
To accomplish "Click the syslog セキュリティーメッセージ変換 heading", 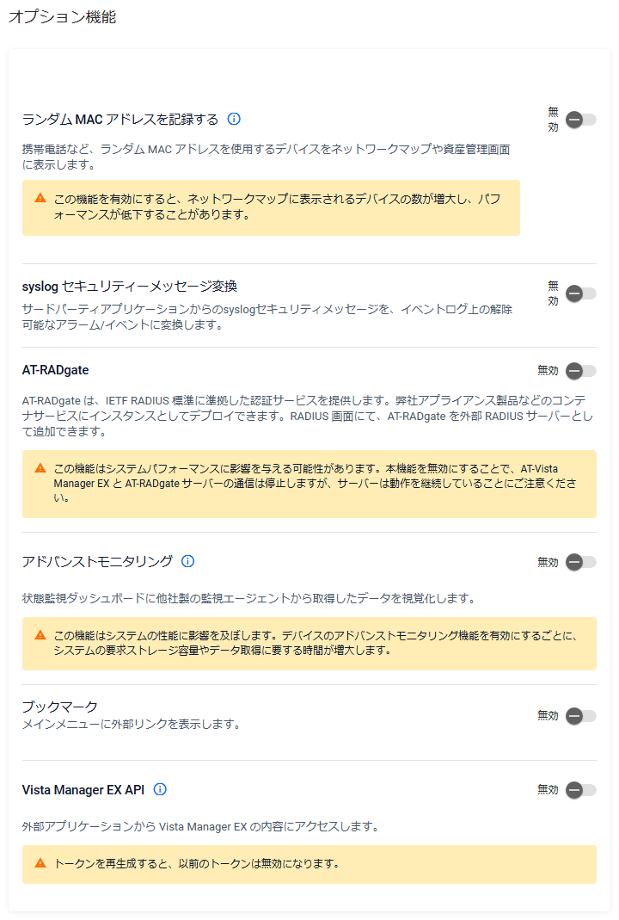I will (130, 287).
